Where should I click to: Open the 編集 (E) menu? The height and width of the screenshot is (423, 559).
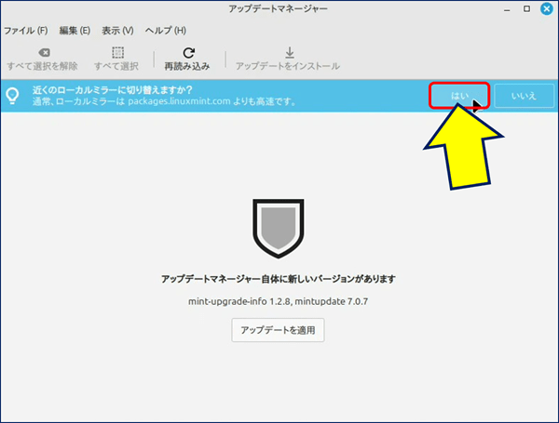click(x=75, y=31)
